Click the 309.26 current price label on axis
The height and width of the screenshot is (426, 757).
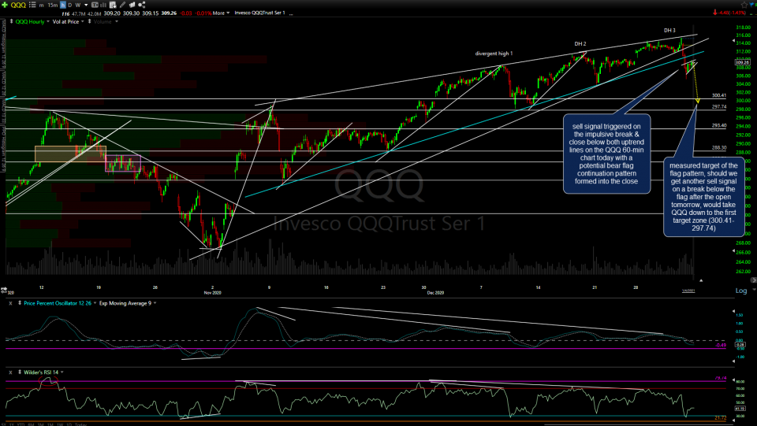tap(742, 62)
